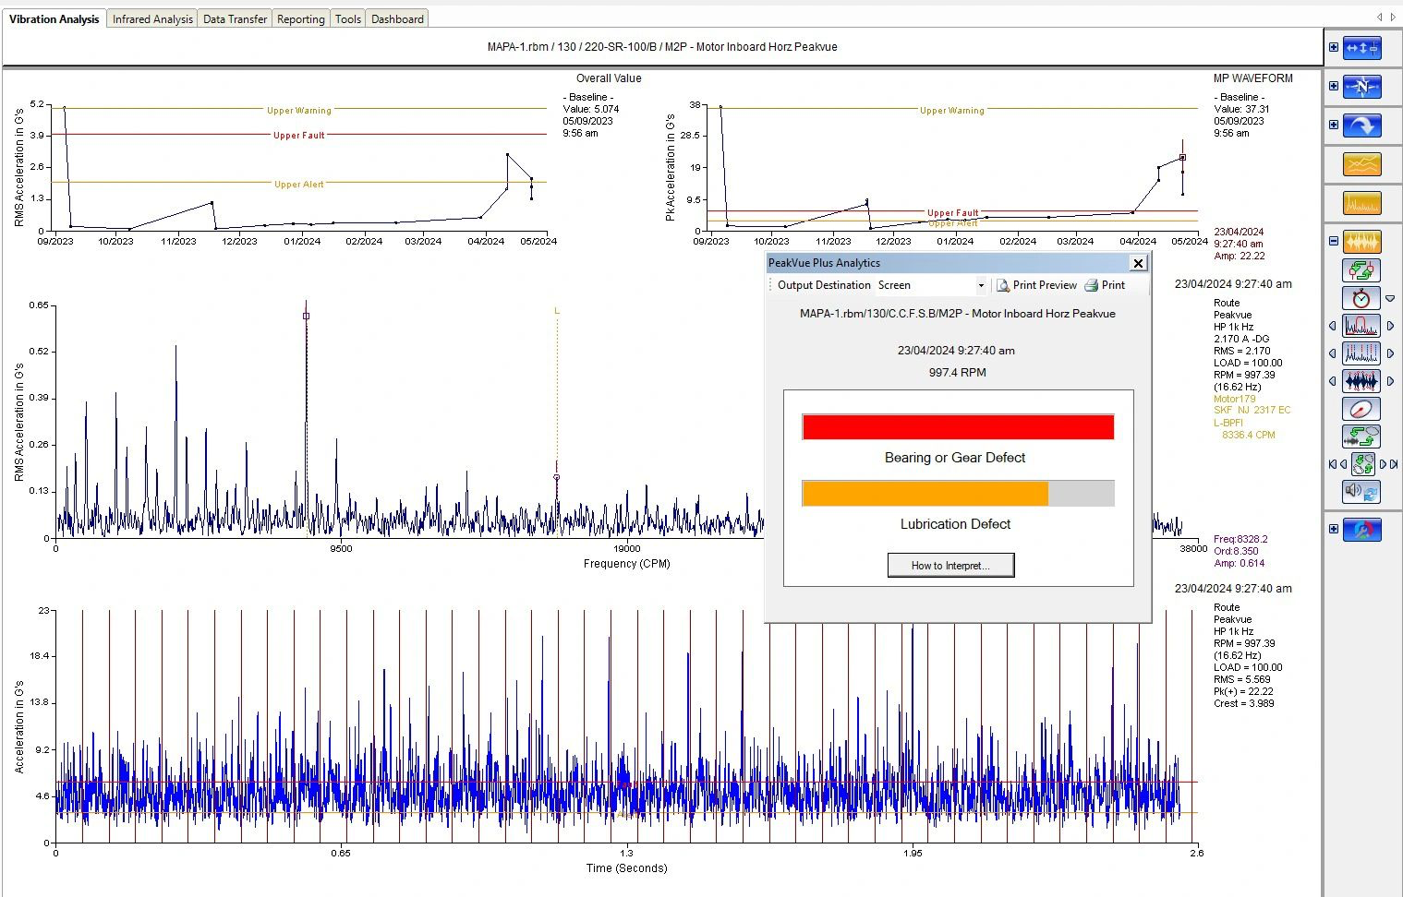Screen dimensions: 1403x897
Task: Click the blue curved arrow icon
Action: (1361, 125)
